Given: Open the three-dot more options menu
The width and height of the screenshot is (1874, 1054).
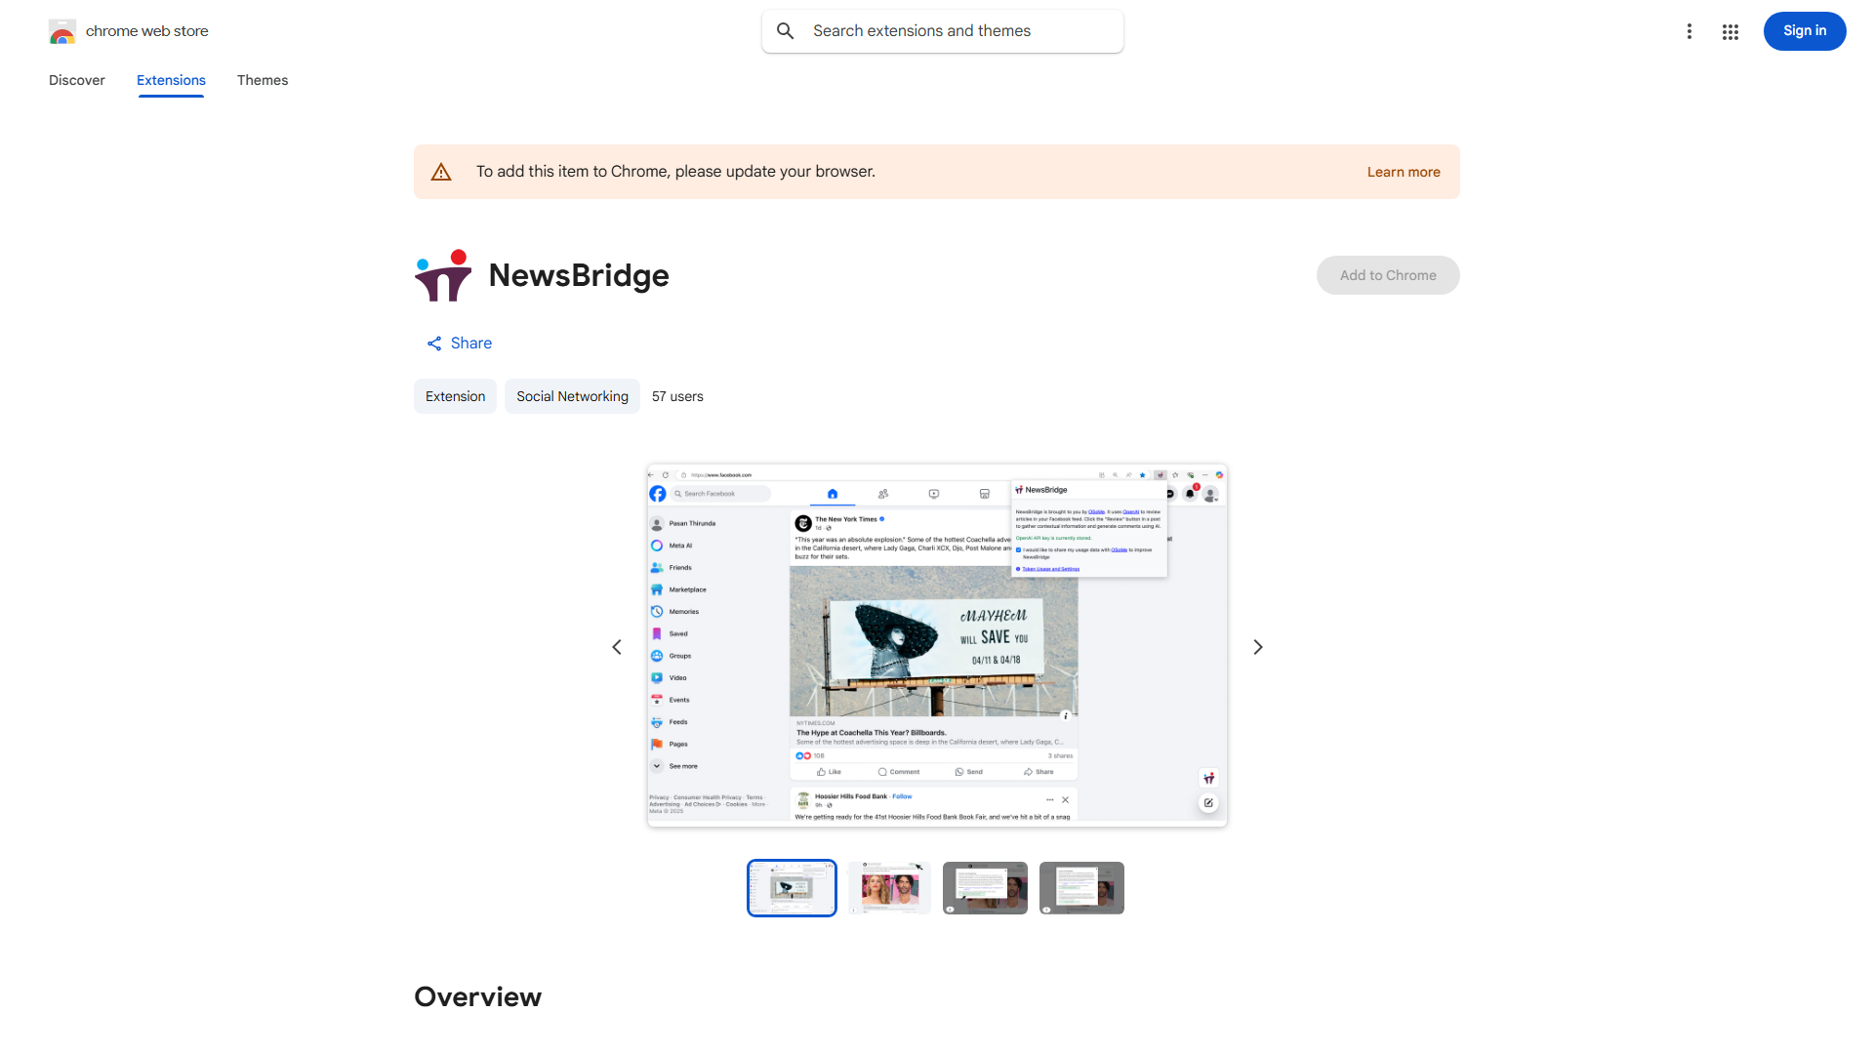Looking at the screenshot, I should click(x=1689, y=31).
